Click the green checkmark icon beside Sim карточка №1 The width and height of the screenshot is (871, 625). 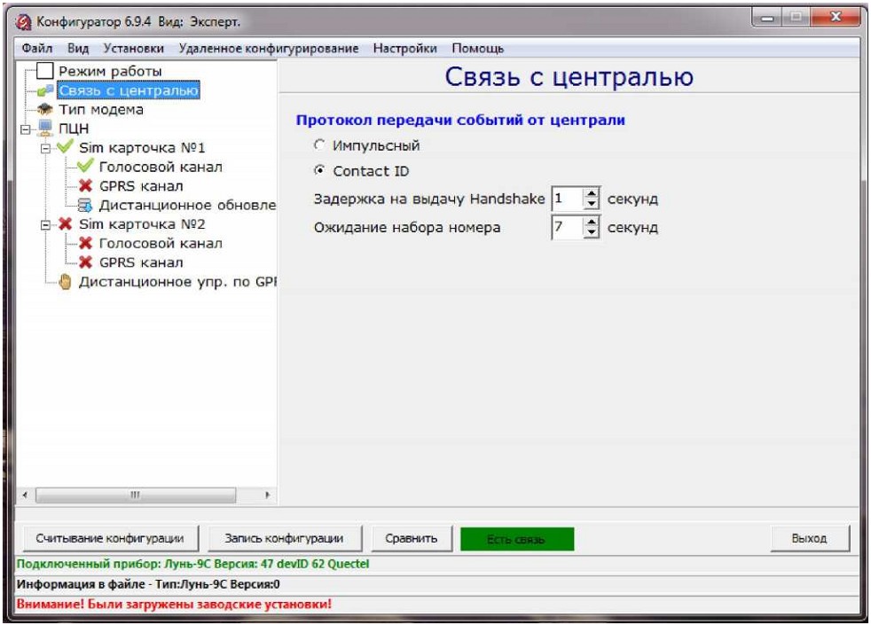tap(65, 147)
